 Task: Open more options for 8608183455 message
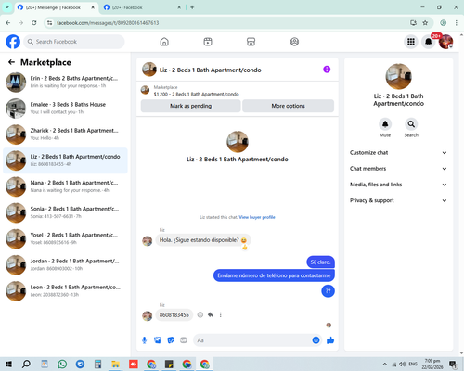[221, 314]
